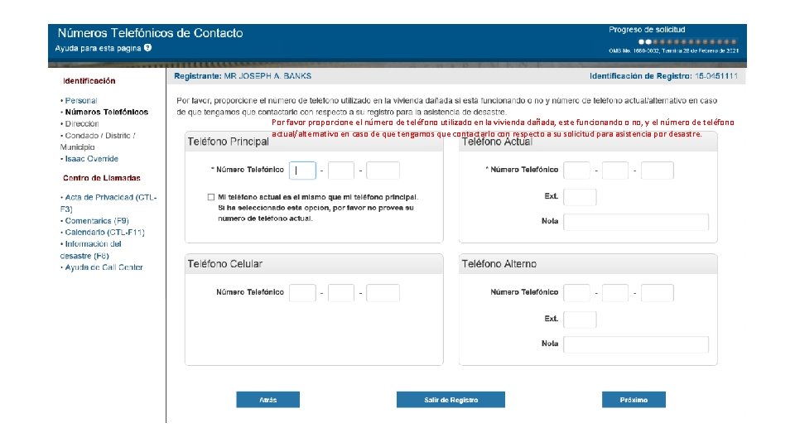Click Teléfono Principal middle number field

340,171
